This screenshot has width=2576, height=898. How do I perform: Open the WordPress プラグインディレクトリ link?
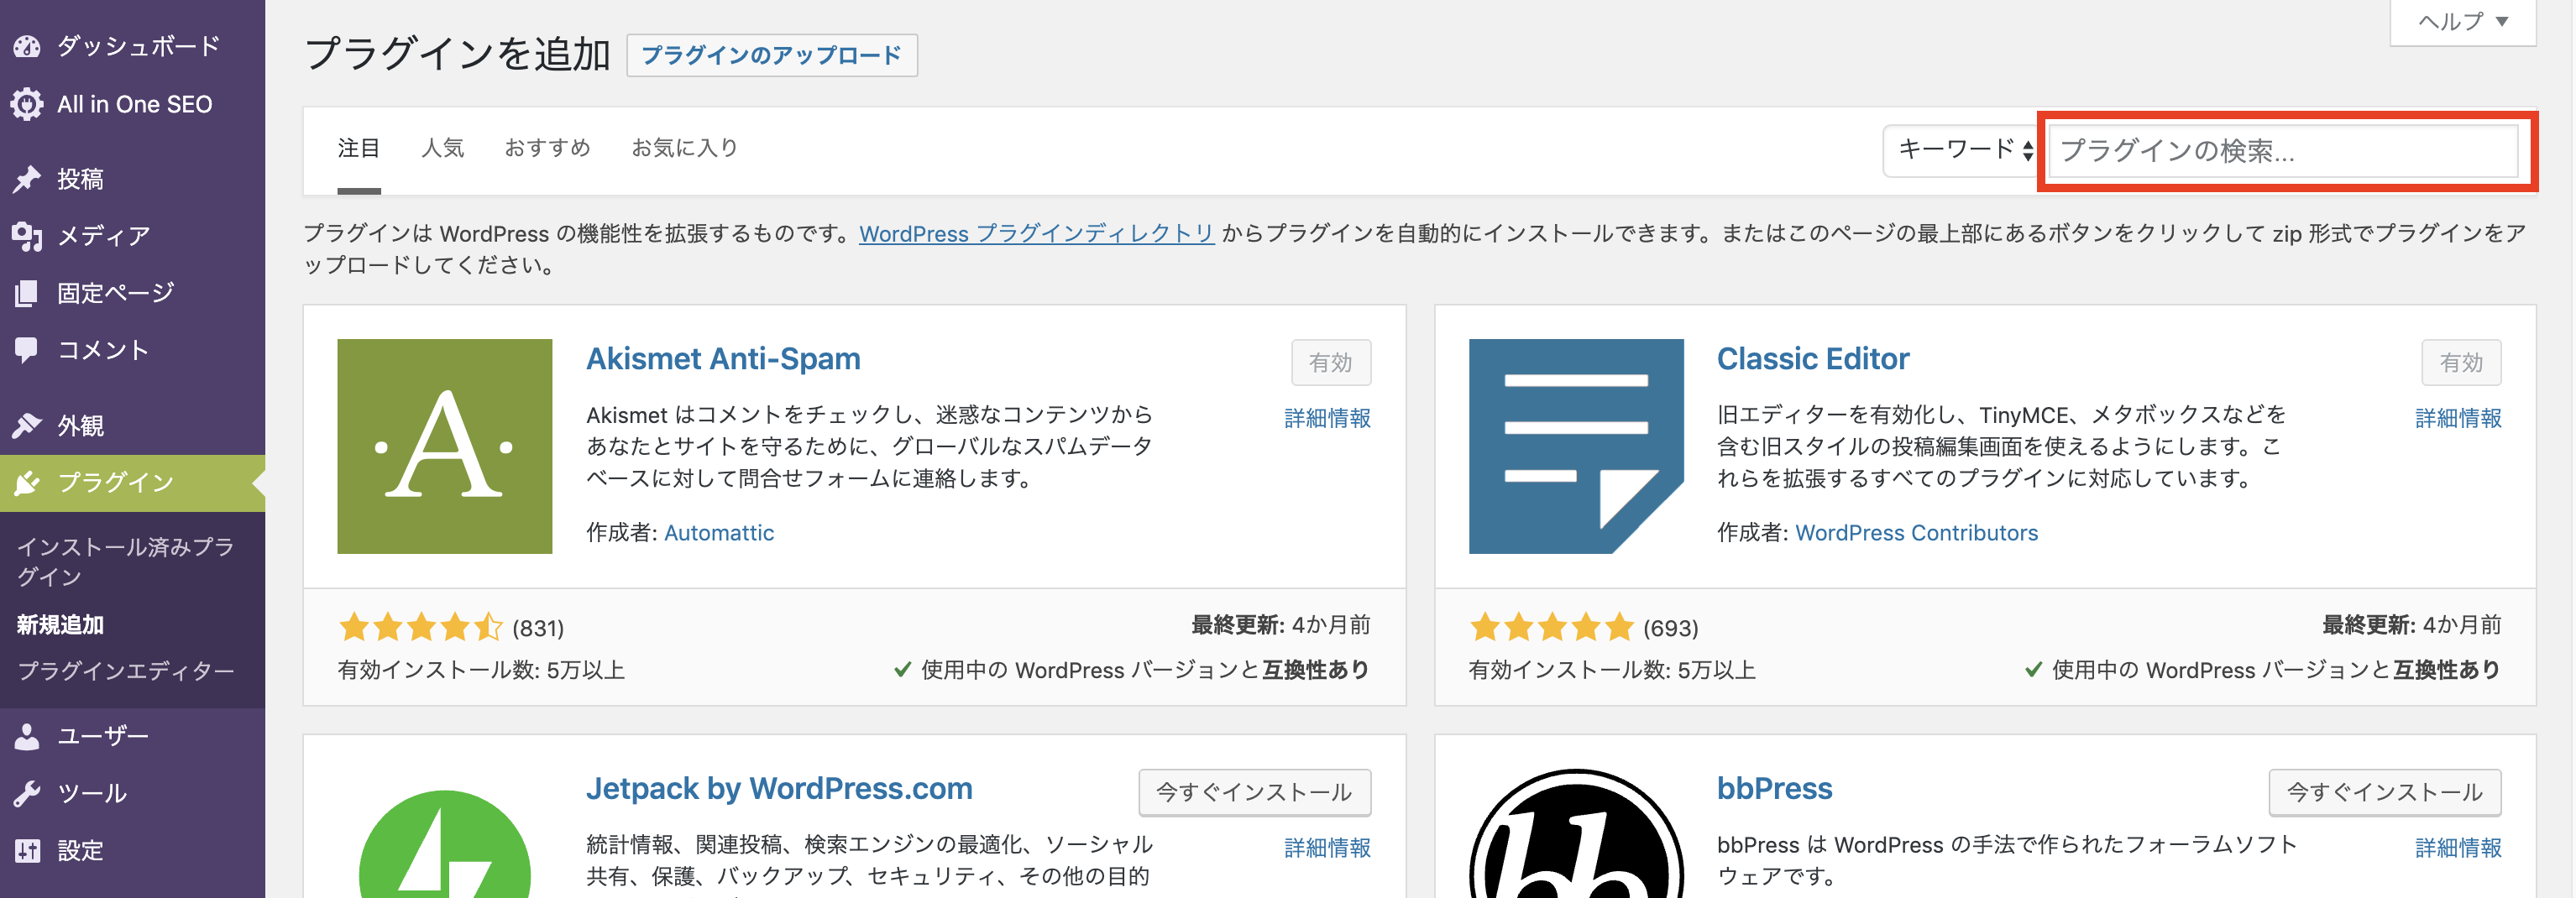[1036, 234]
